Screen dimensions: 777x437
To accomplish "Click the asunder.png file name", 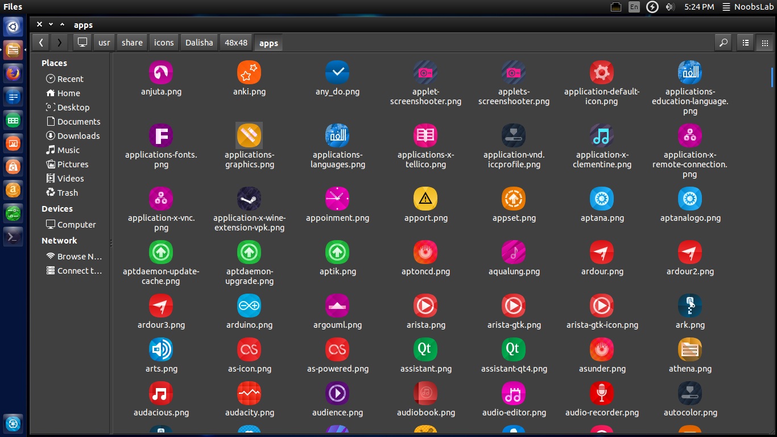I will pyautogui.click(x=602, y=369).
